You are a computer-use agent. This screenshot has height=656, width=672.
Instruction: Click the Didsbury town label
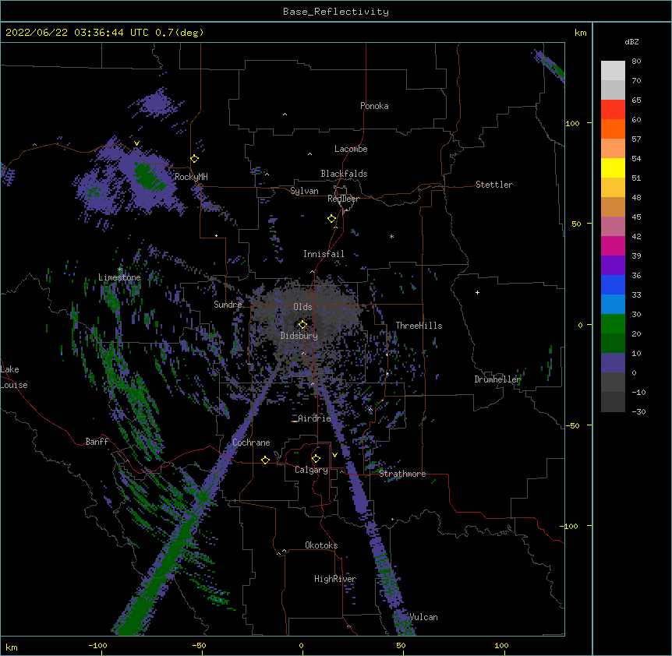tap(299, 336)
